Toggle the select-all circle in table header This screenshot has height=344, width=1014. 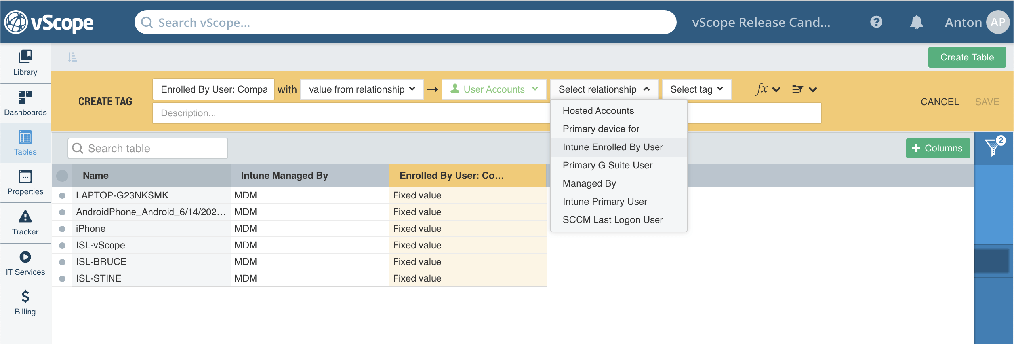tap(62, 176)
